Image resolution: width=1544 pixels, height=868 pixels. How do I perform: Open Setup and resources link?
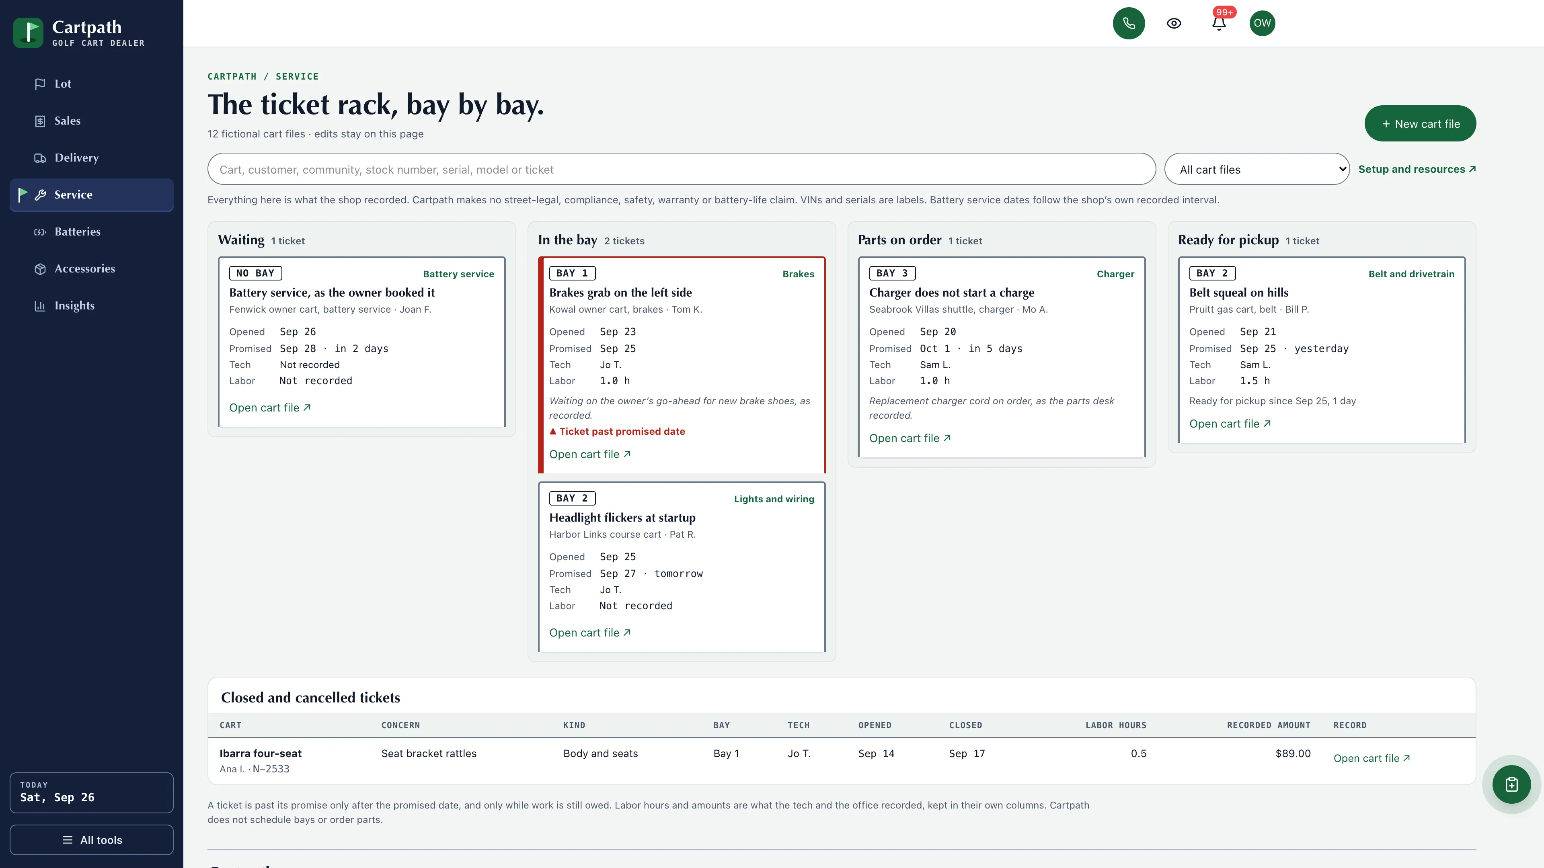(x=1417, y=170)
